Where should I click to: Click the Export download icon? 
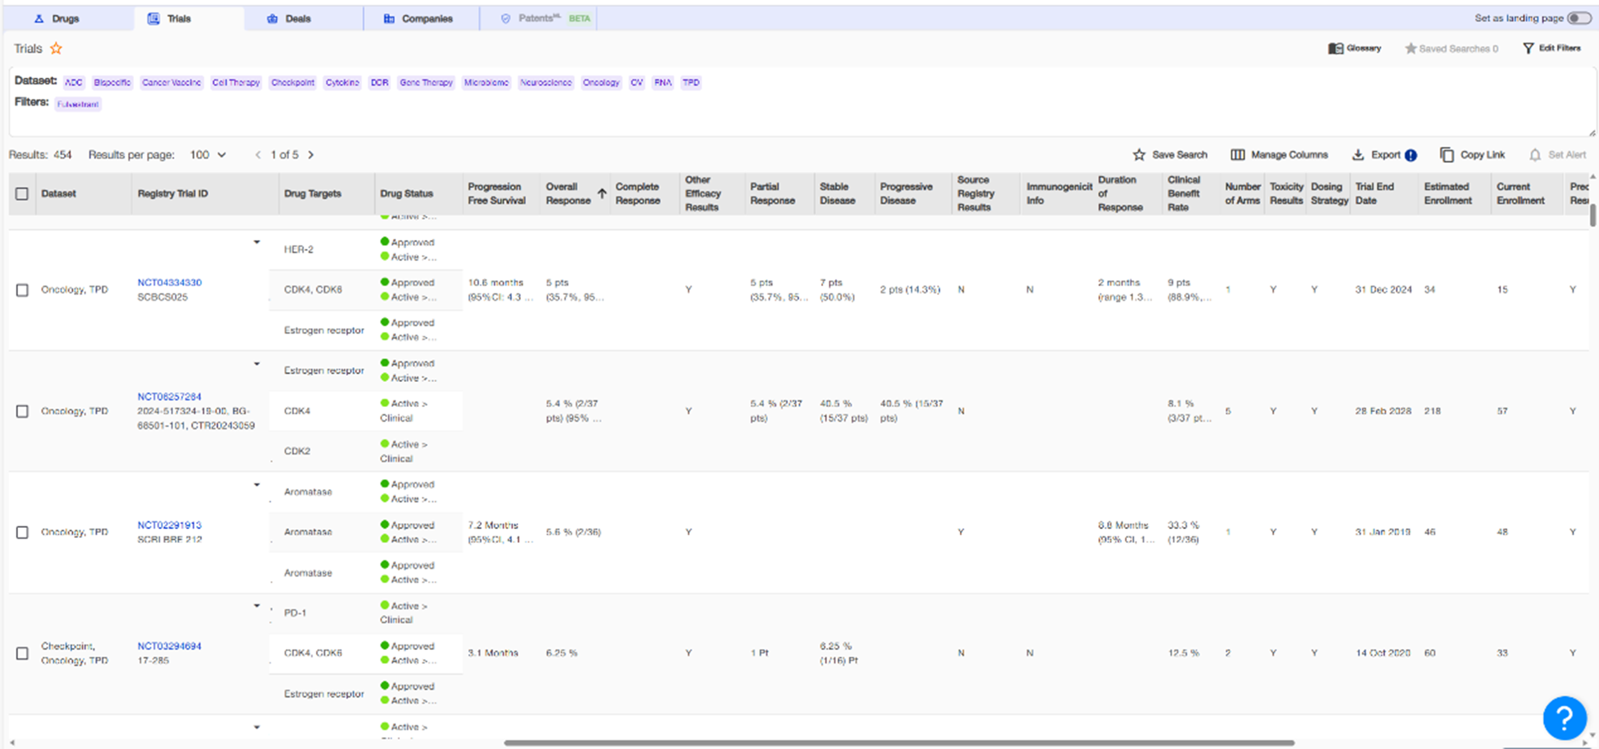(x=1358, y=155)
